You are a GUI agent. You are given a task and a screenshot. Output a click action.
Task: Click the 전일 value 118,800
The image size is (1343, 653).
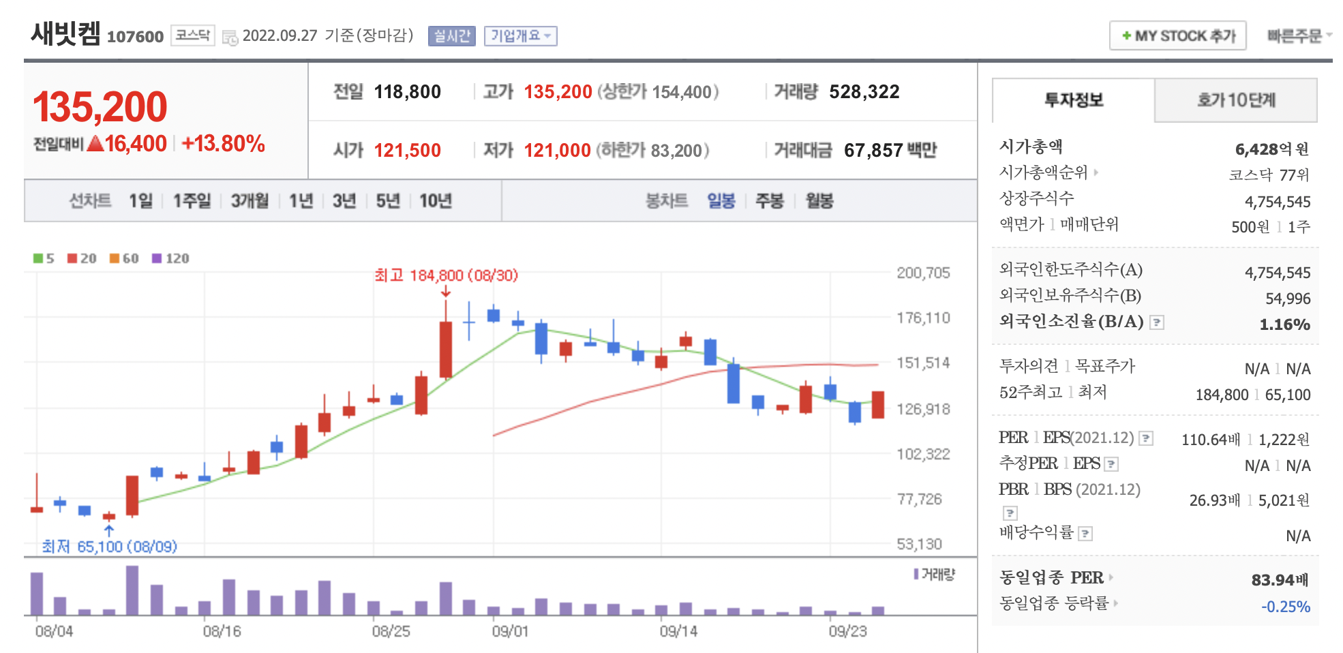coord(408,92)
